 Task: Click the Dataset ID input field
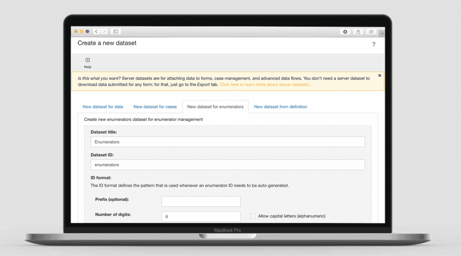coord(228,165)
